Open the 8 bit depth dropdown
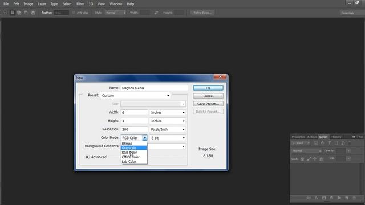 pyautogui.click(x=168, y=138)
